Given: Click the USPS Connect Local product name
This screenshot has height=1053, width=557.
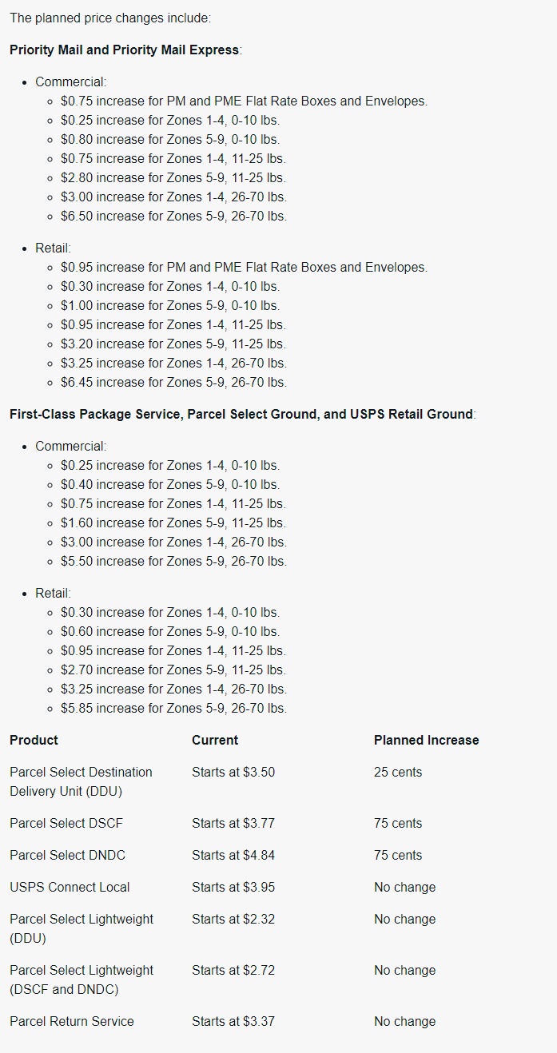Looking at the screenshot, I should click(x=70, y=887).
